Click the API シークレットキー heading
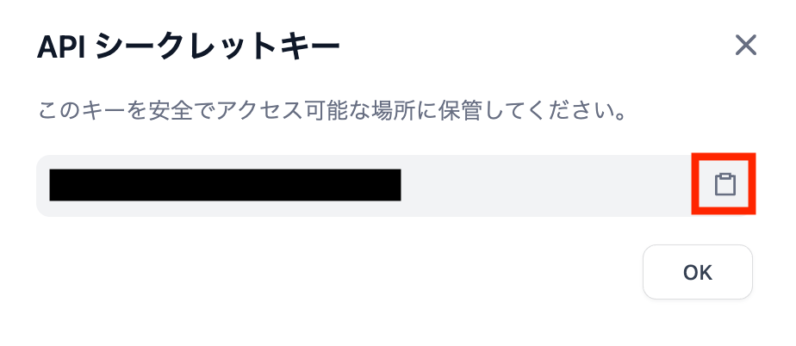This screenshot has height=346, width=796. tap(189, 47)
